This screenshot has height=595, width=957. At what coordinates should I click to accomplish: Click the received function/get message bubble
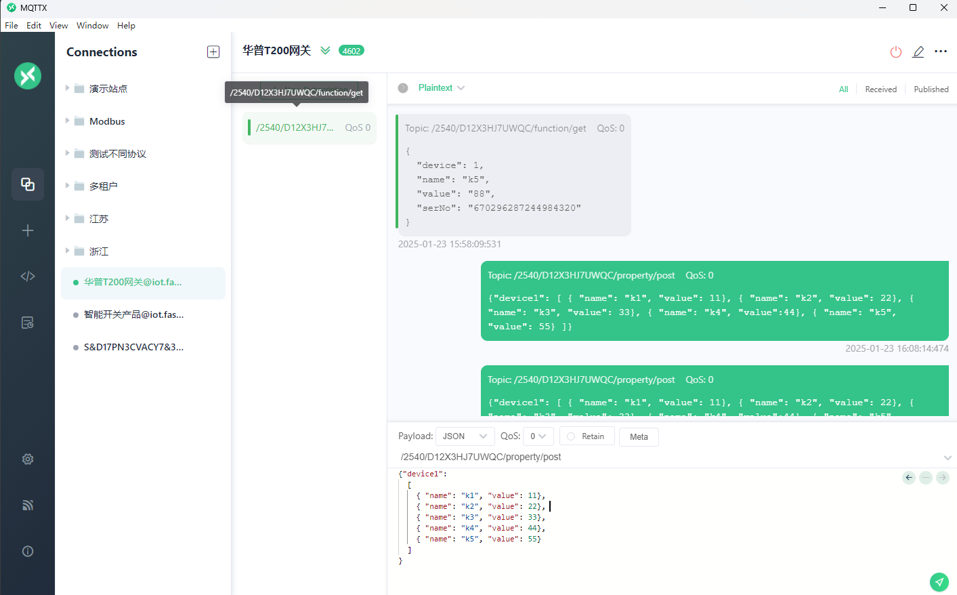[x=514, y=176]
